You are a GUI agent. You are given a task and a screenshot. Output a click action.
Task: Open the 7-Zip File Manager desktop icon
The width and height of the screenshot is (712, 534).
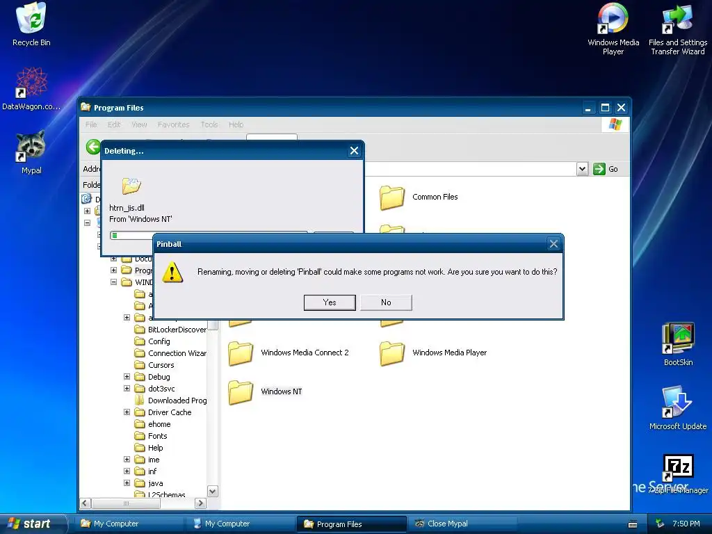[679, 474]
